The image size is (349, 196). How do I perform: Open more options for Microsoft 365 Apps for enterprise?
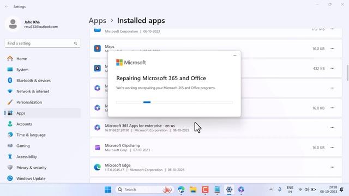point(332,127)
